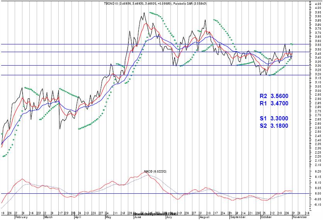Select the August month label on the time axis
Screen dimensions: 323x220
pos(205,217)
